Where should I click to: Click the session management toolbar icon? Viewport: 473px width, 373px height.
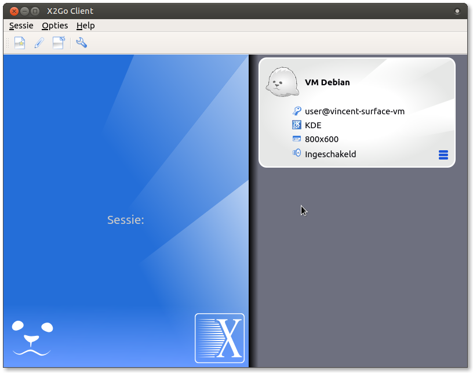click(59, 43)
